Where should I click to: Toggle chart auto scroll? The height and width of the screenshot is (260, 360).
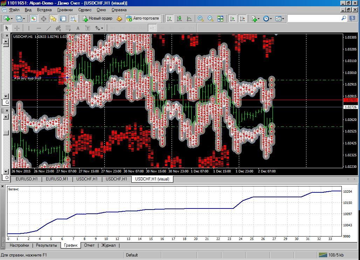point(232,19)
